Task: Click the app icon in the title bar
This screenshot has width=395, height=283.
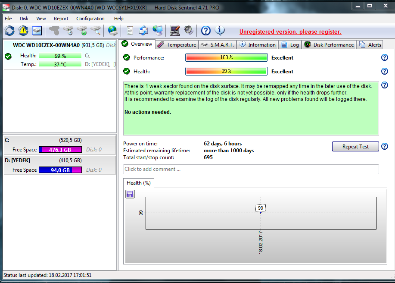Action: tap(6, 8)
